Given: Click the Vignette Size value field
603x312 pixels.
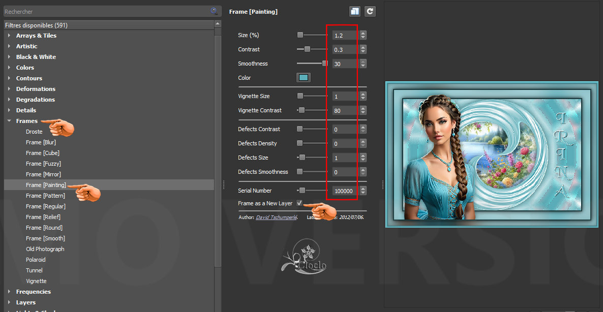Looking at the screenshot, I should click(346, 97).
